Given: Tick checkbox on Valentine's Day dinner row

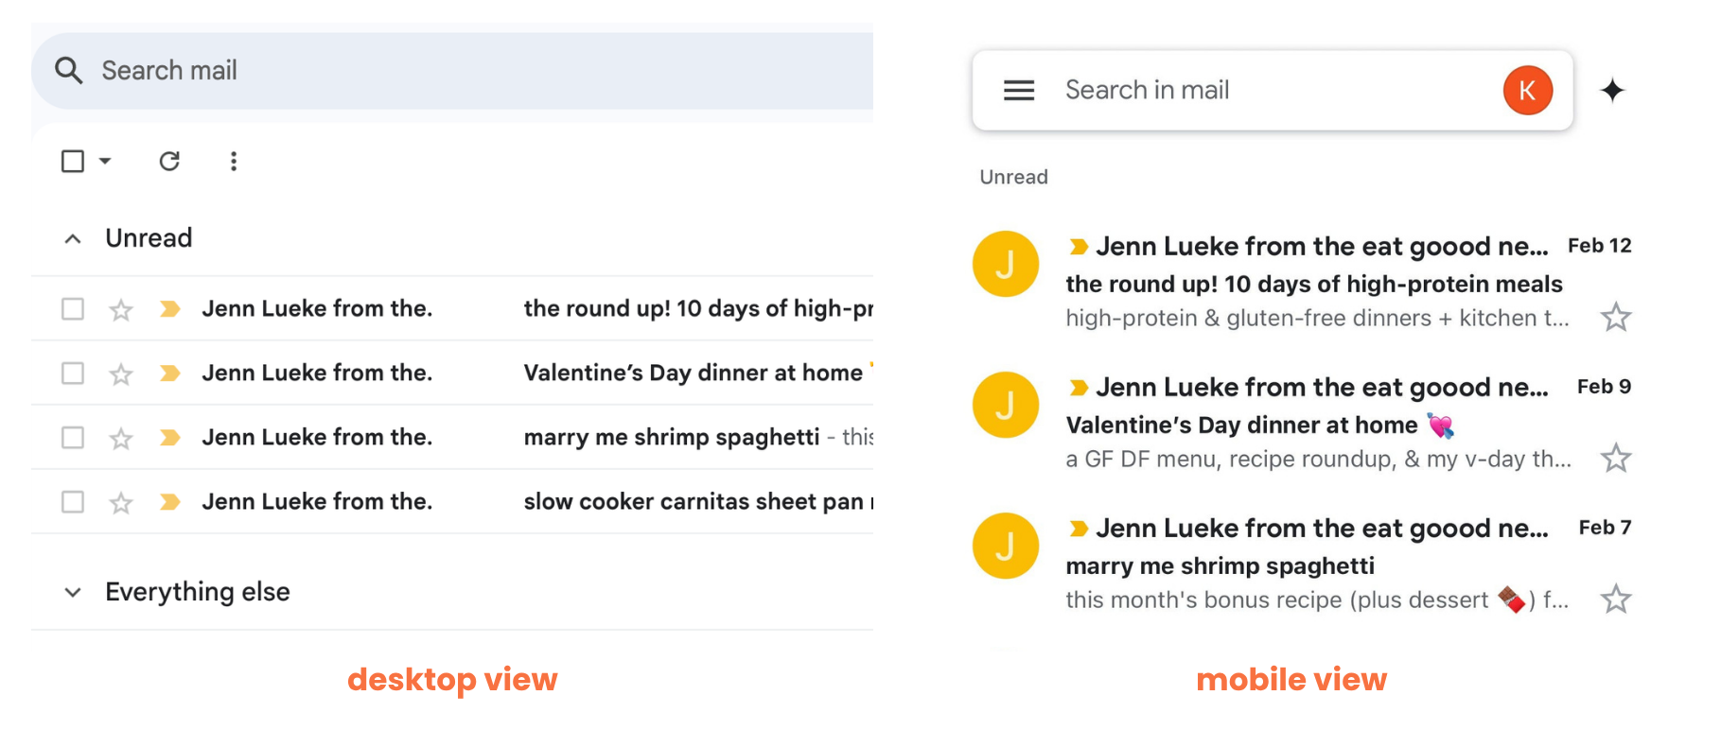Looking at the screenshot, I should pos(73,374).
